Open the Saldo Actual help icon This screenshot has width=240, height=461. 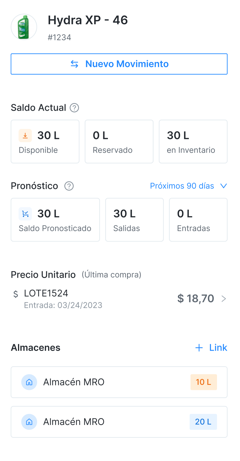point(74,108)
